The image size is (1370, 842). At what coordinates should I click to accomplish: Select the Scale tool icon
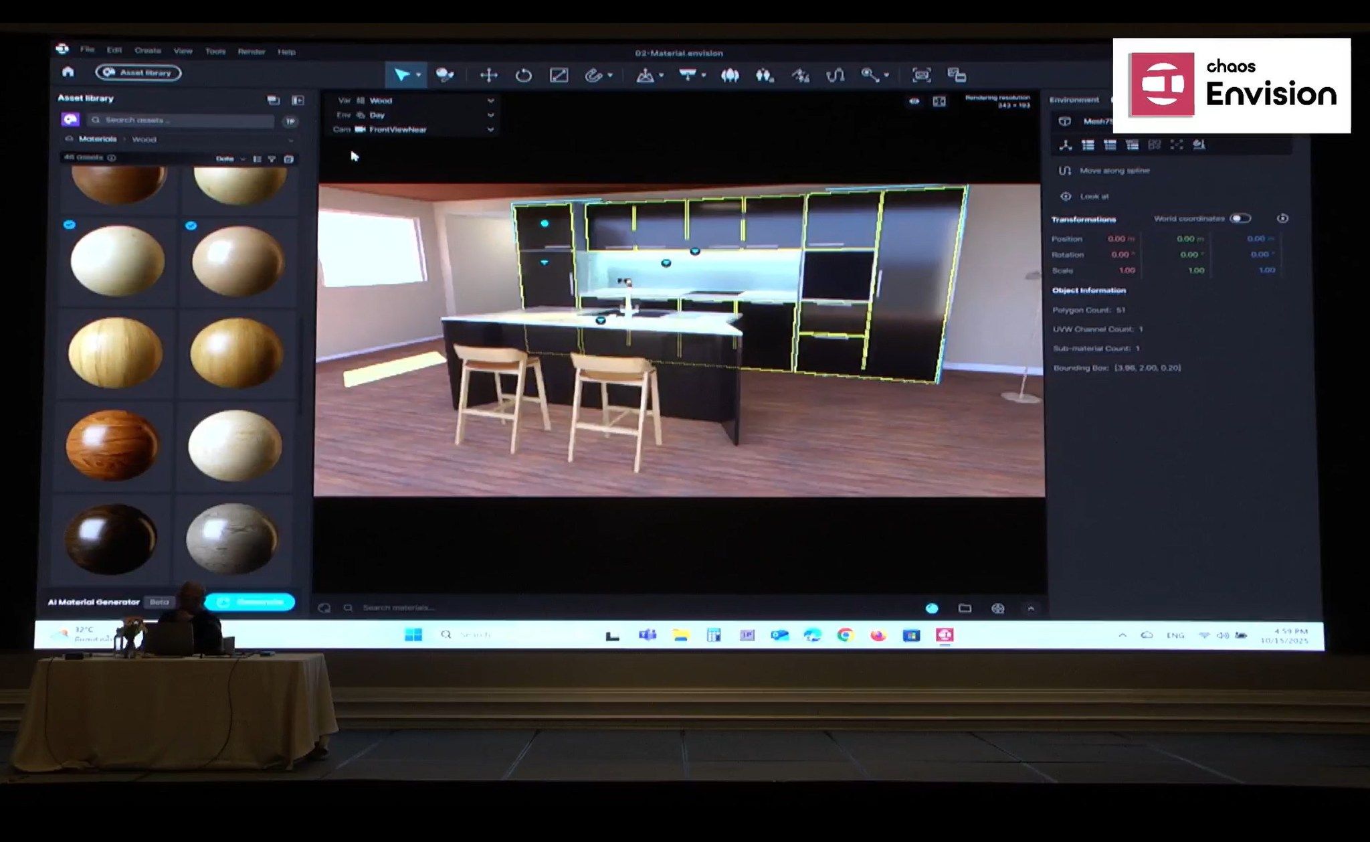click(x=559, y=75)
